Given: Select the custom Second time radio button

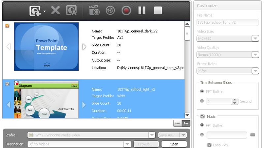Looking at the screenshot, I should (202, 101).
